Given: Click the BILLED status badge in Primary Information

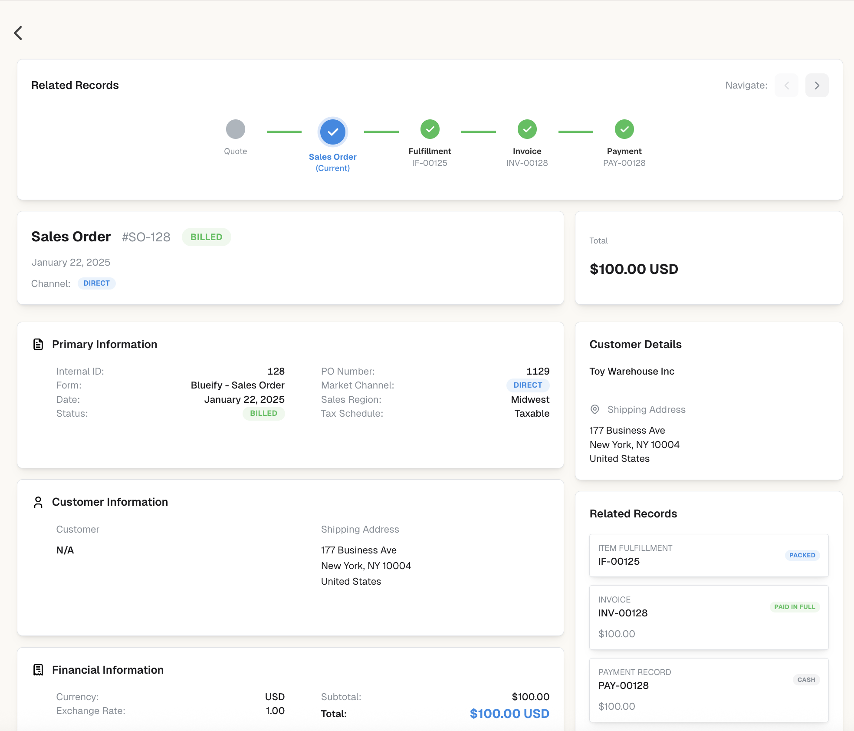Looking at the screenshot, I should (x=264, y=414).
